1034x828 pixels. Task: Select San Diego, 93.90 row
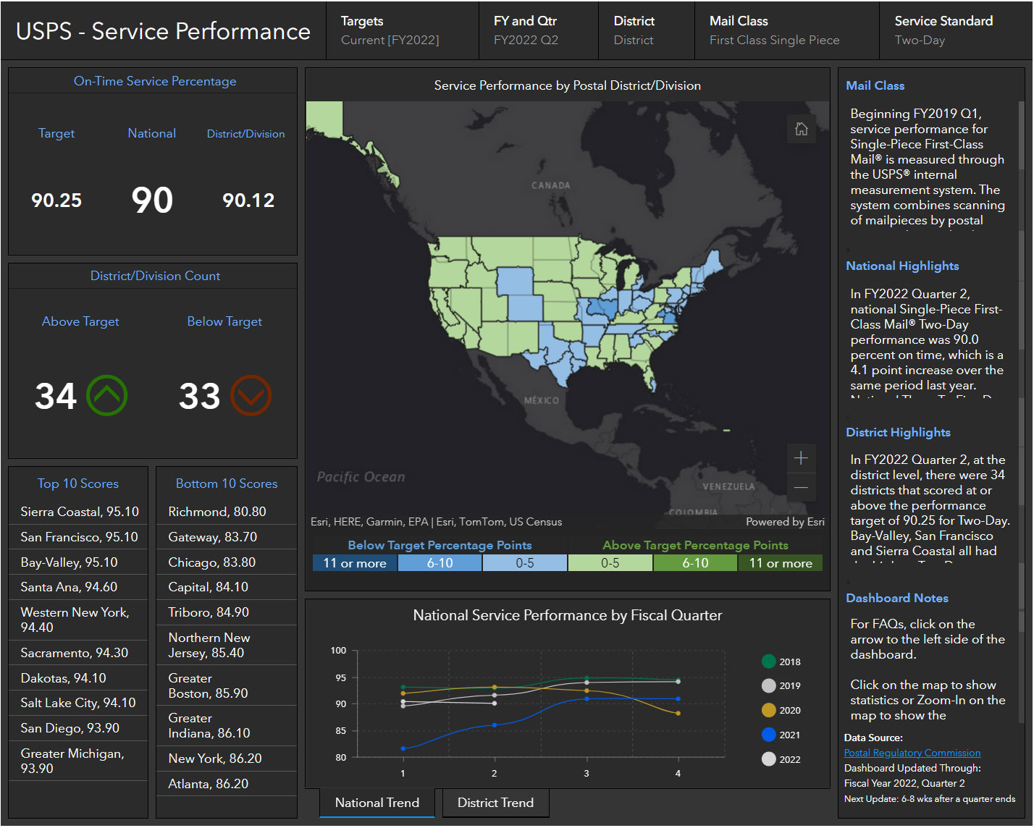click(78, 728)
